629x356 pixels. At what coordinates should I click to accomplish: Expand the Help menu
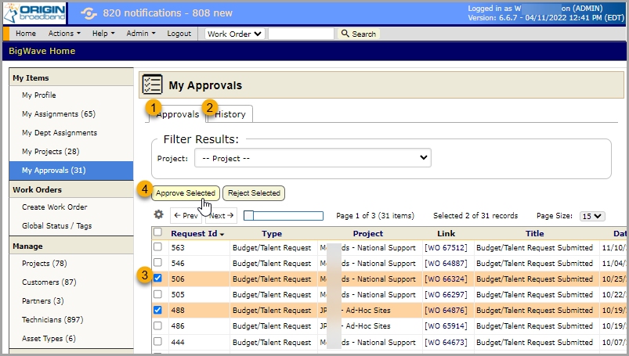click(103, 34)
